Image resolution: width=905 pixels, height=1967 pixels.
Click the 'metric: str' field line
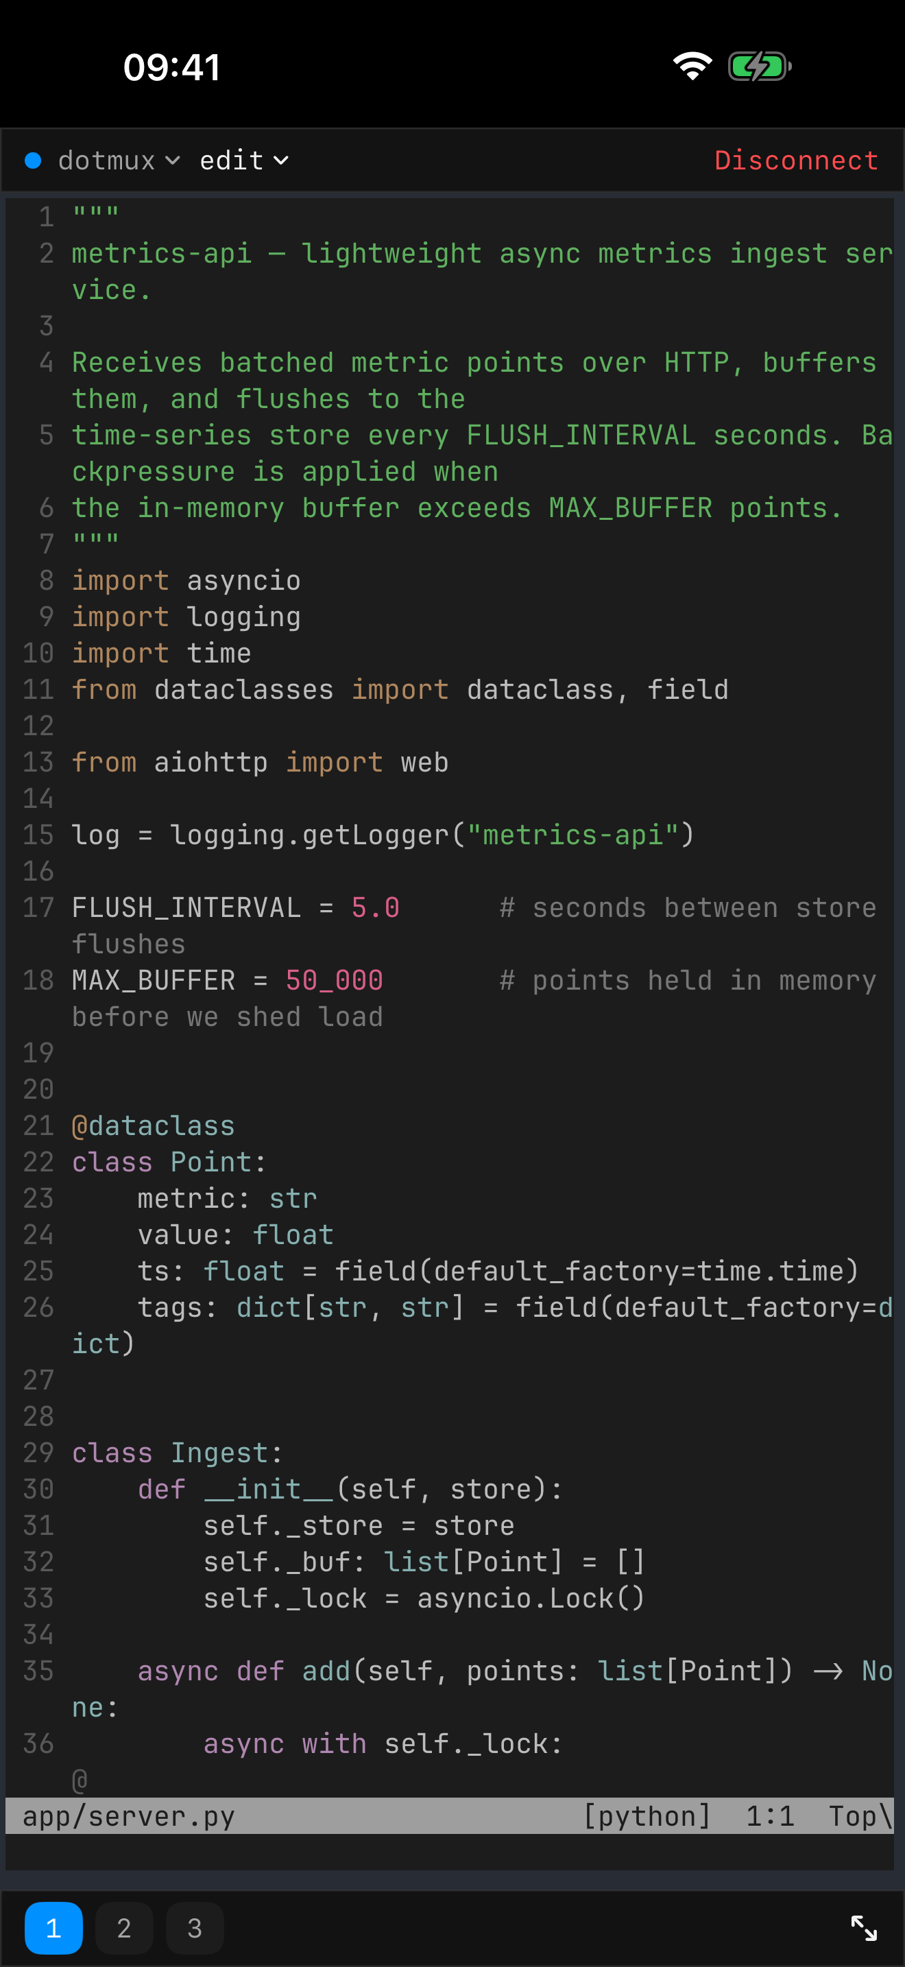pyautogui.click(x=228, y=1198)
